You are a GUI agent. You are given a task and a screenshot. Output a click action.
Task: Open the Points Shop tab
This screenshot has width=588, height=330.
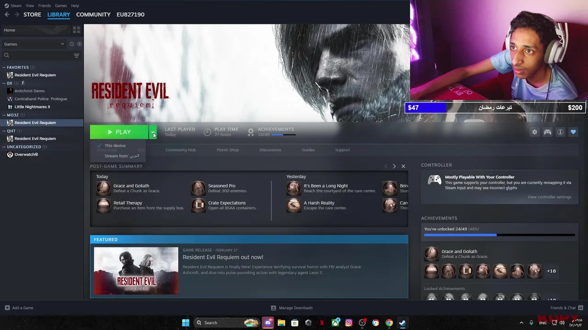click(227, 150)
